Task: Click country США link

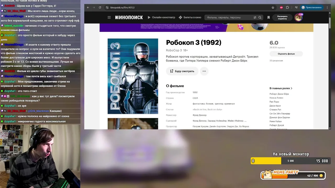Action: tap(195, 98)
